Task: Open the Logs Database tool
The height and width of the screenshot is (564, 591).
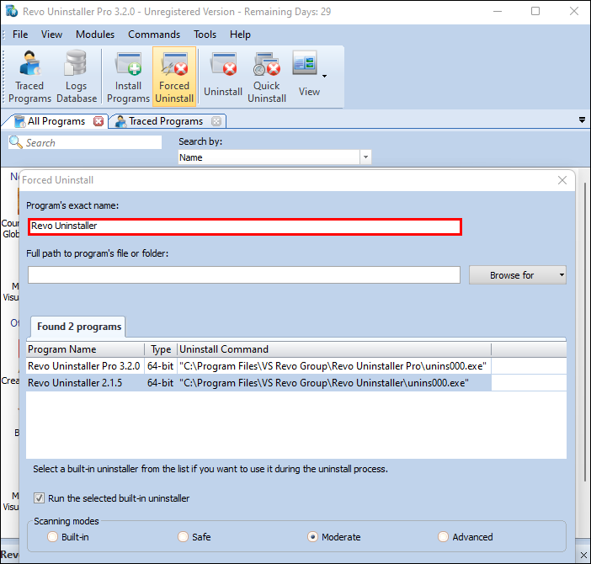Action: click(x=77, y=77)
